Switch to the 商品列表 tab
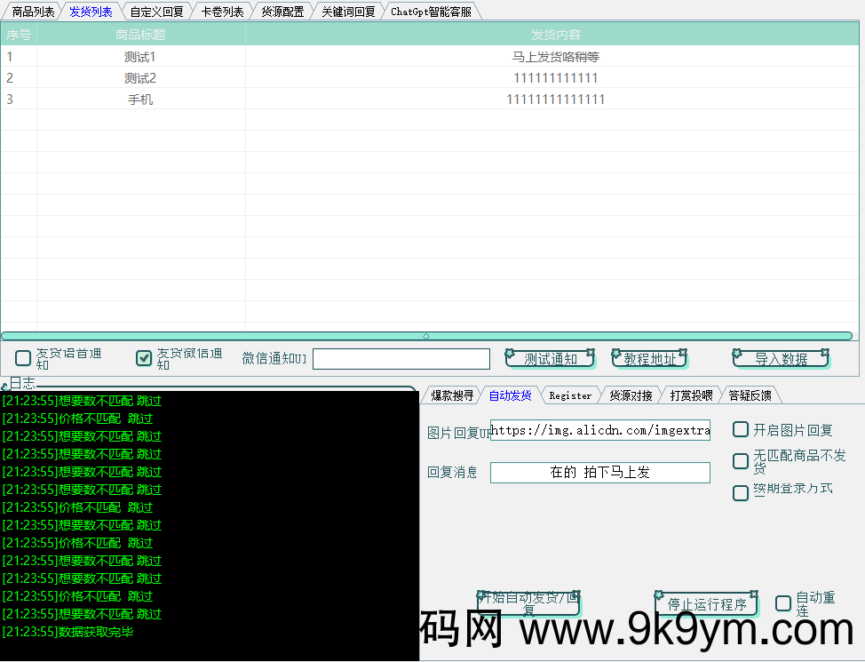 click(33, 11)
